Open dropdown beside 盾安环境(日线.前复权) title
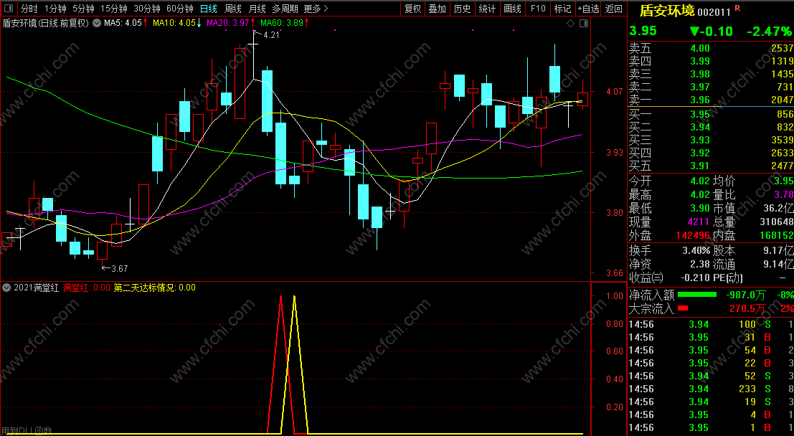Image resolution: width=794 pixels, height=436 pixels. 97,23
